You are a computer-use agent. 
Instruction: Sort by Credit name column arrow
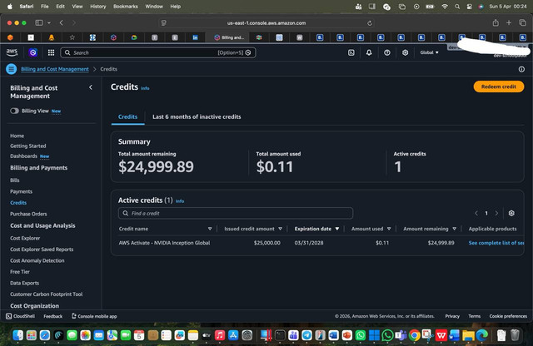click(x=210, y=229)
